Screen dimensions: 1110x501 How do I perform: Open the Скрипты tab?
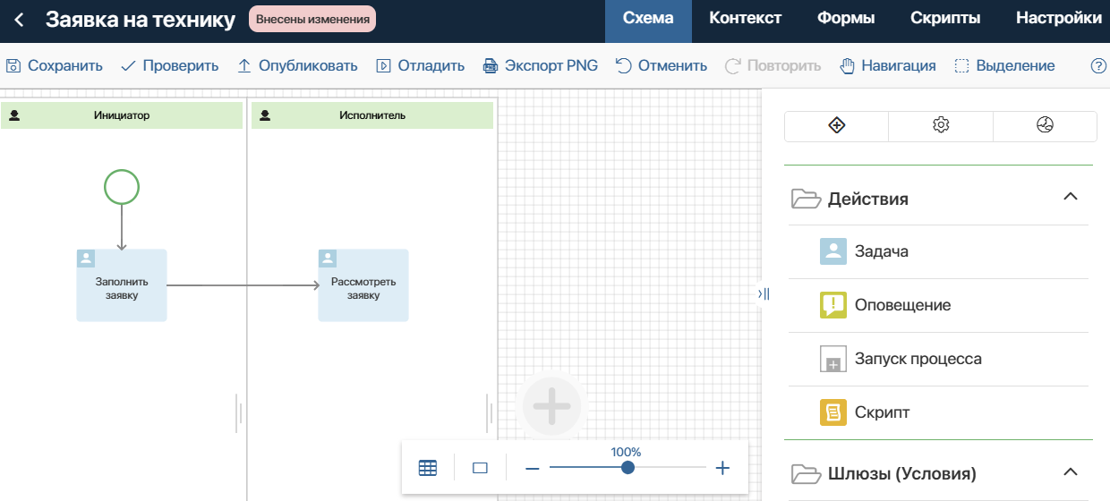(945, 19)
